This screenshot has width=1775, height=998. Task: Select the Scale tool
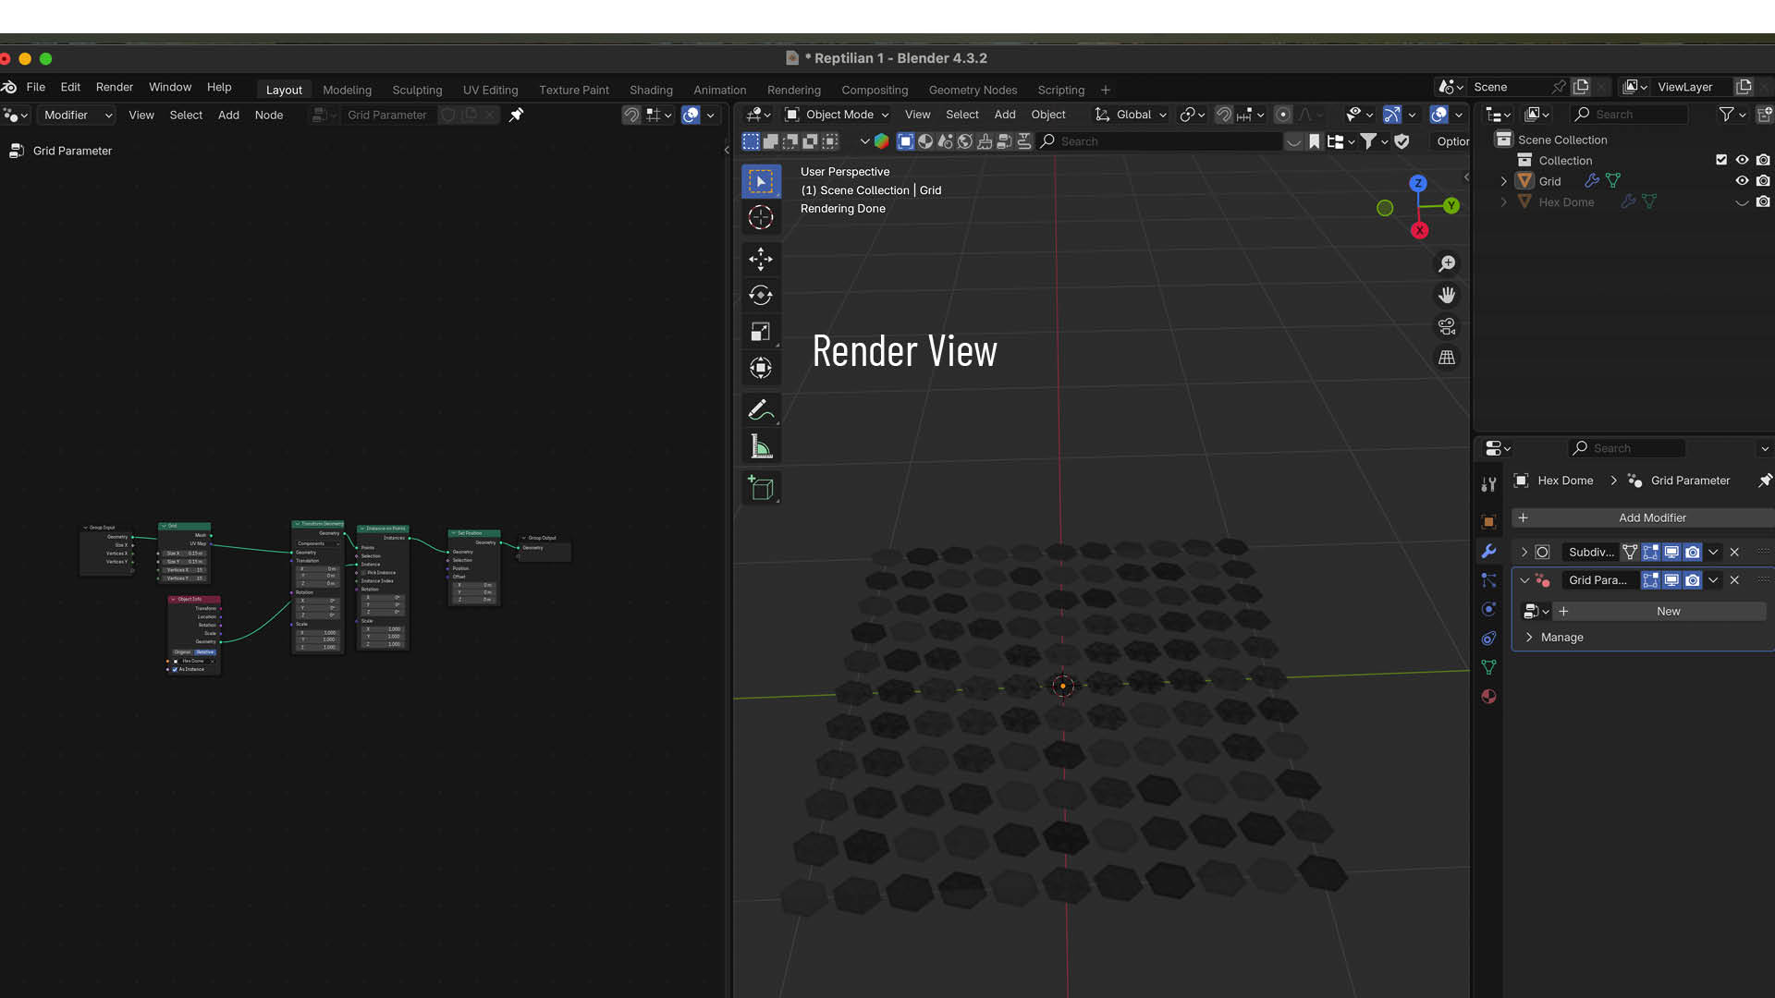pyautogui.click(x=760, y=332)
